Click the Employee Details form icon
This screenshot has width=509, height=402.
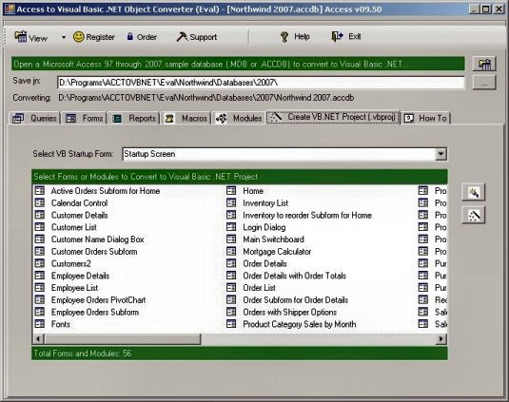(40, 276)
